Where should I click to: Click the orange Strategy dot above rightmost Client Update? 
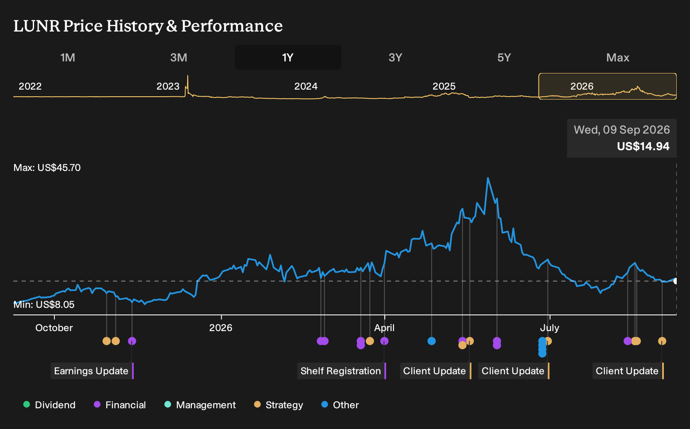[x=662, y=341]
